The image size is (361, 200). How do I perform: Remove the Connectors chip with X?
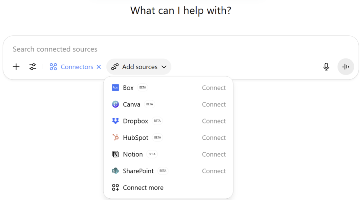tap(99, 67)
